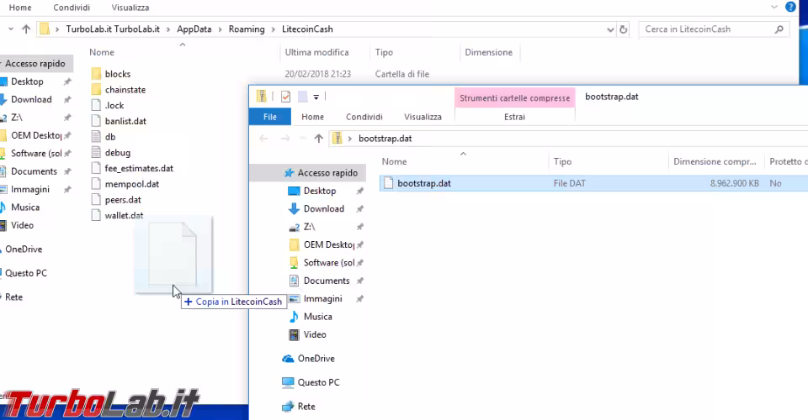
Task: Click Strumenti cartelle compresse contextual tab
Action: click(515, 97)
